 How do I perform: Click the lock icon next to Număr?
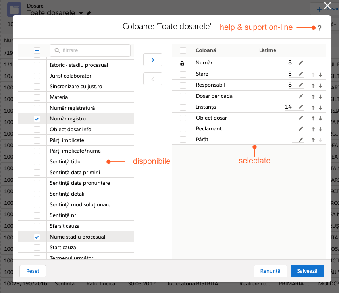pos(182,63)
